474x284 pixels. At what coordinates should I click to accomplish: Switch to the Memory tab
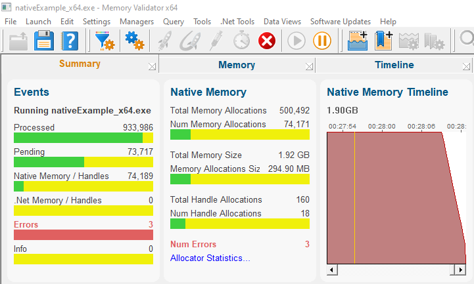coord(237,65)
